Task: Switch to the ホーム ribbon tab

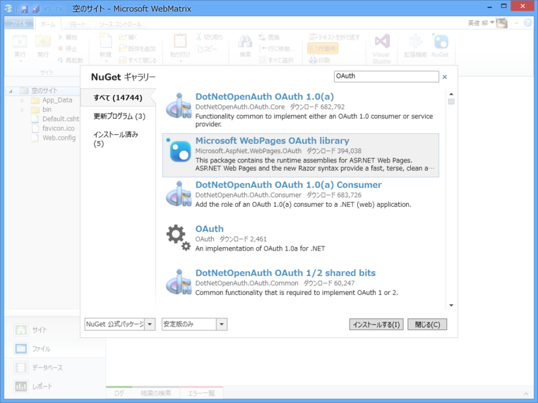Action: pyautogui.click(x=48, y=24)
